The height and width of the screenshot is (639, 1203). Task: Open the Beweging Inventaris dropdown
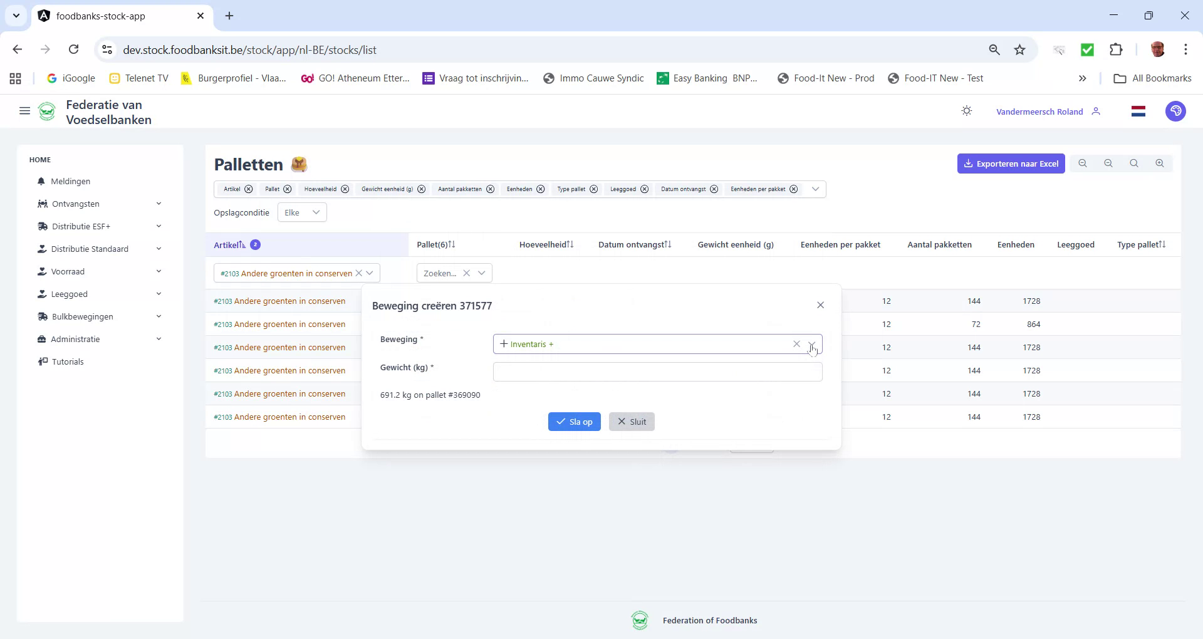pyautogui.click(x=812, y=344)
